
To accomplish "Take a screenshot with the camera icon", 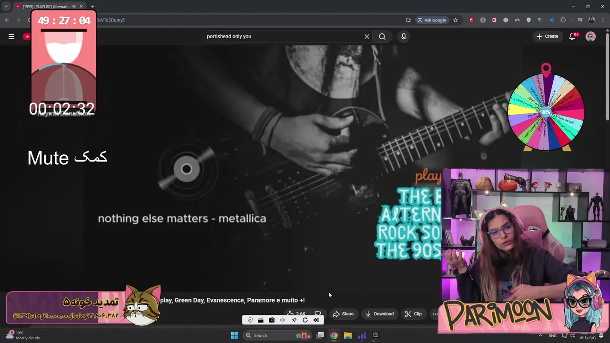I will coord(272,320).
